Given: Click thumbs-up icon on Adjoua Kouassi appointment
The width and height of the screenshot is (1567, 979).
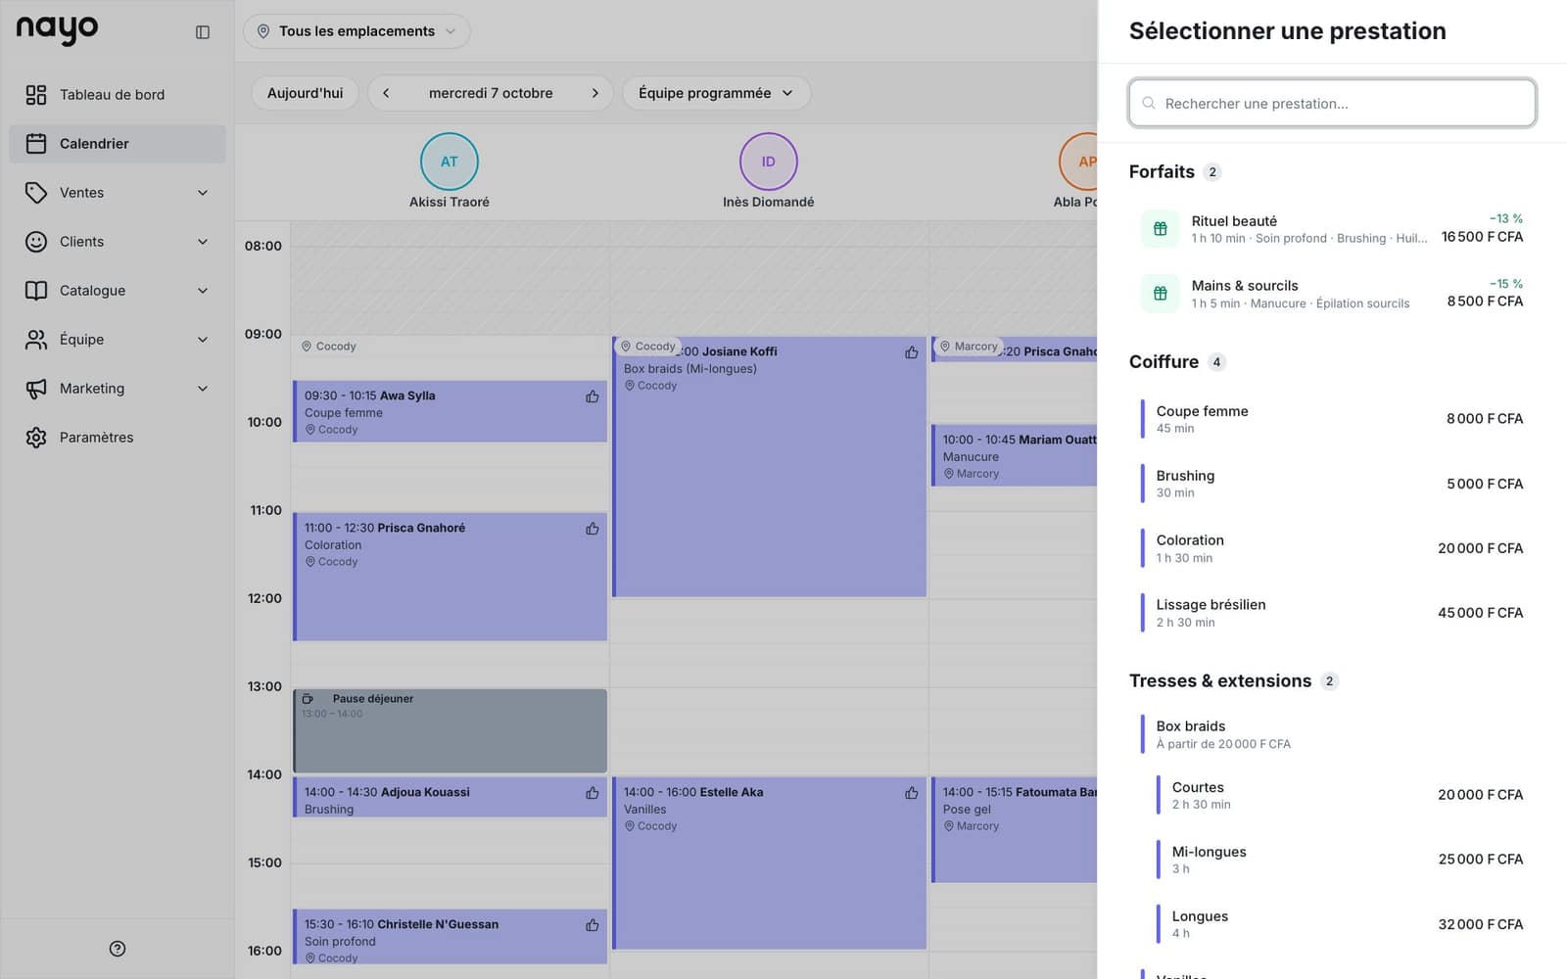Looking at the screenshot, I should 593,793.
